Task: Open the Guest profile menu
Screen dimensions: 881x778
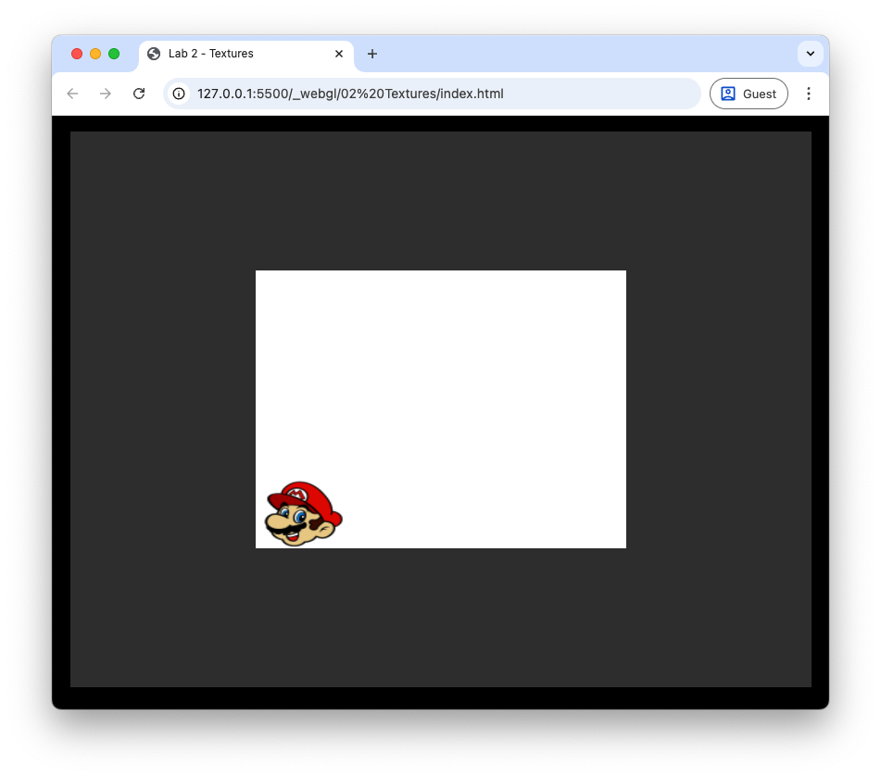Action: (x=749, y=94)
